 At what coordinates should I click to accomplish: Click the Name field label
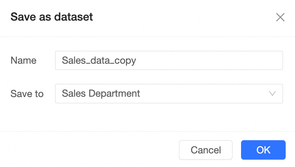(23, 61)
